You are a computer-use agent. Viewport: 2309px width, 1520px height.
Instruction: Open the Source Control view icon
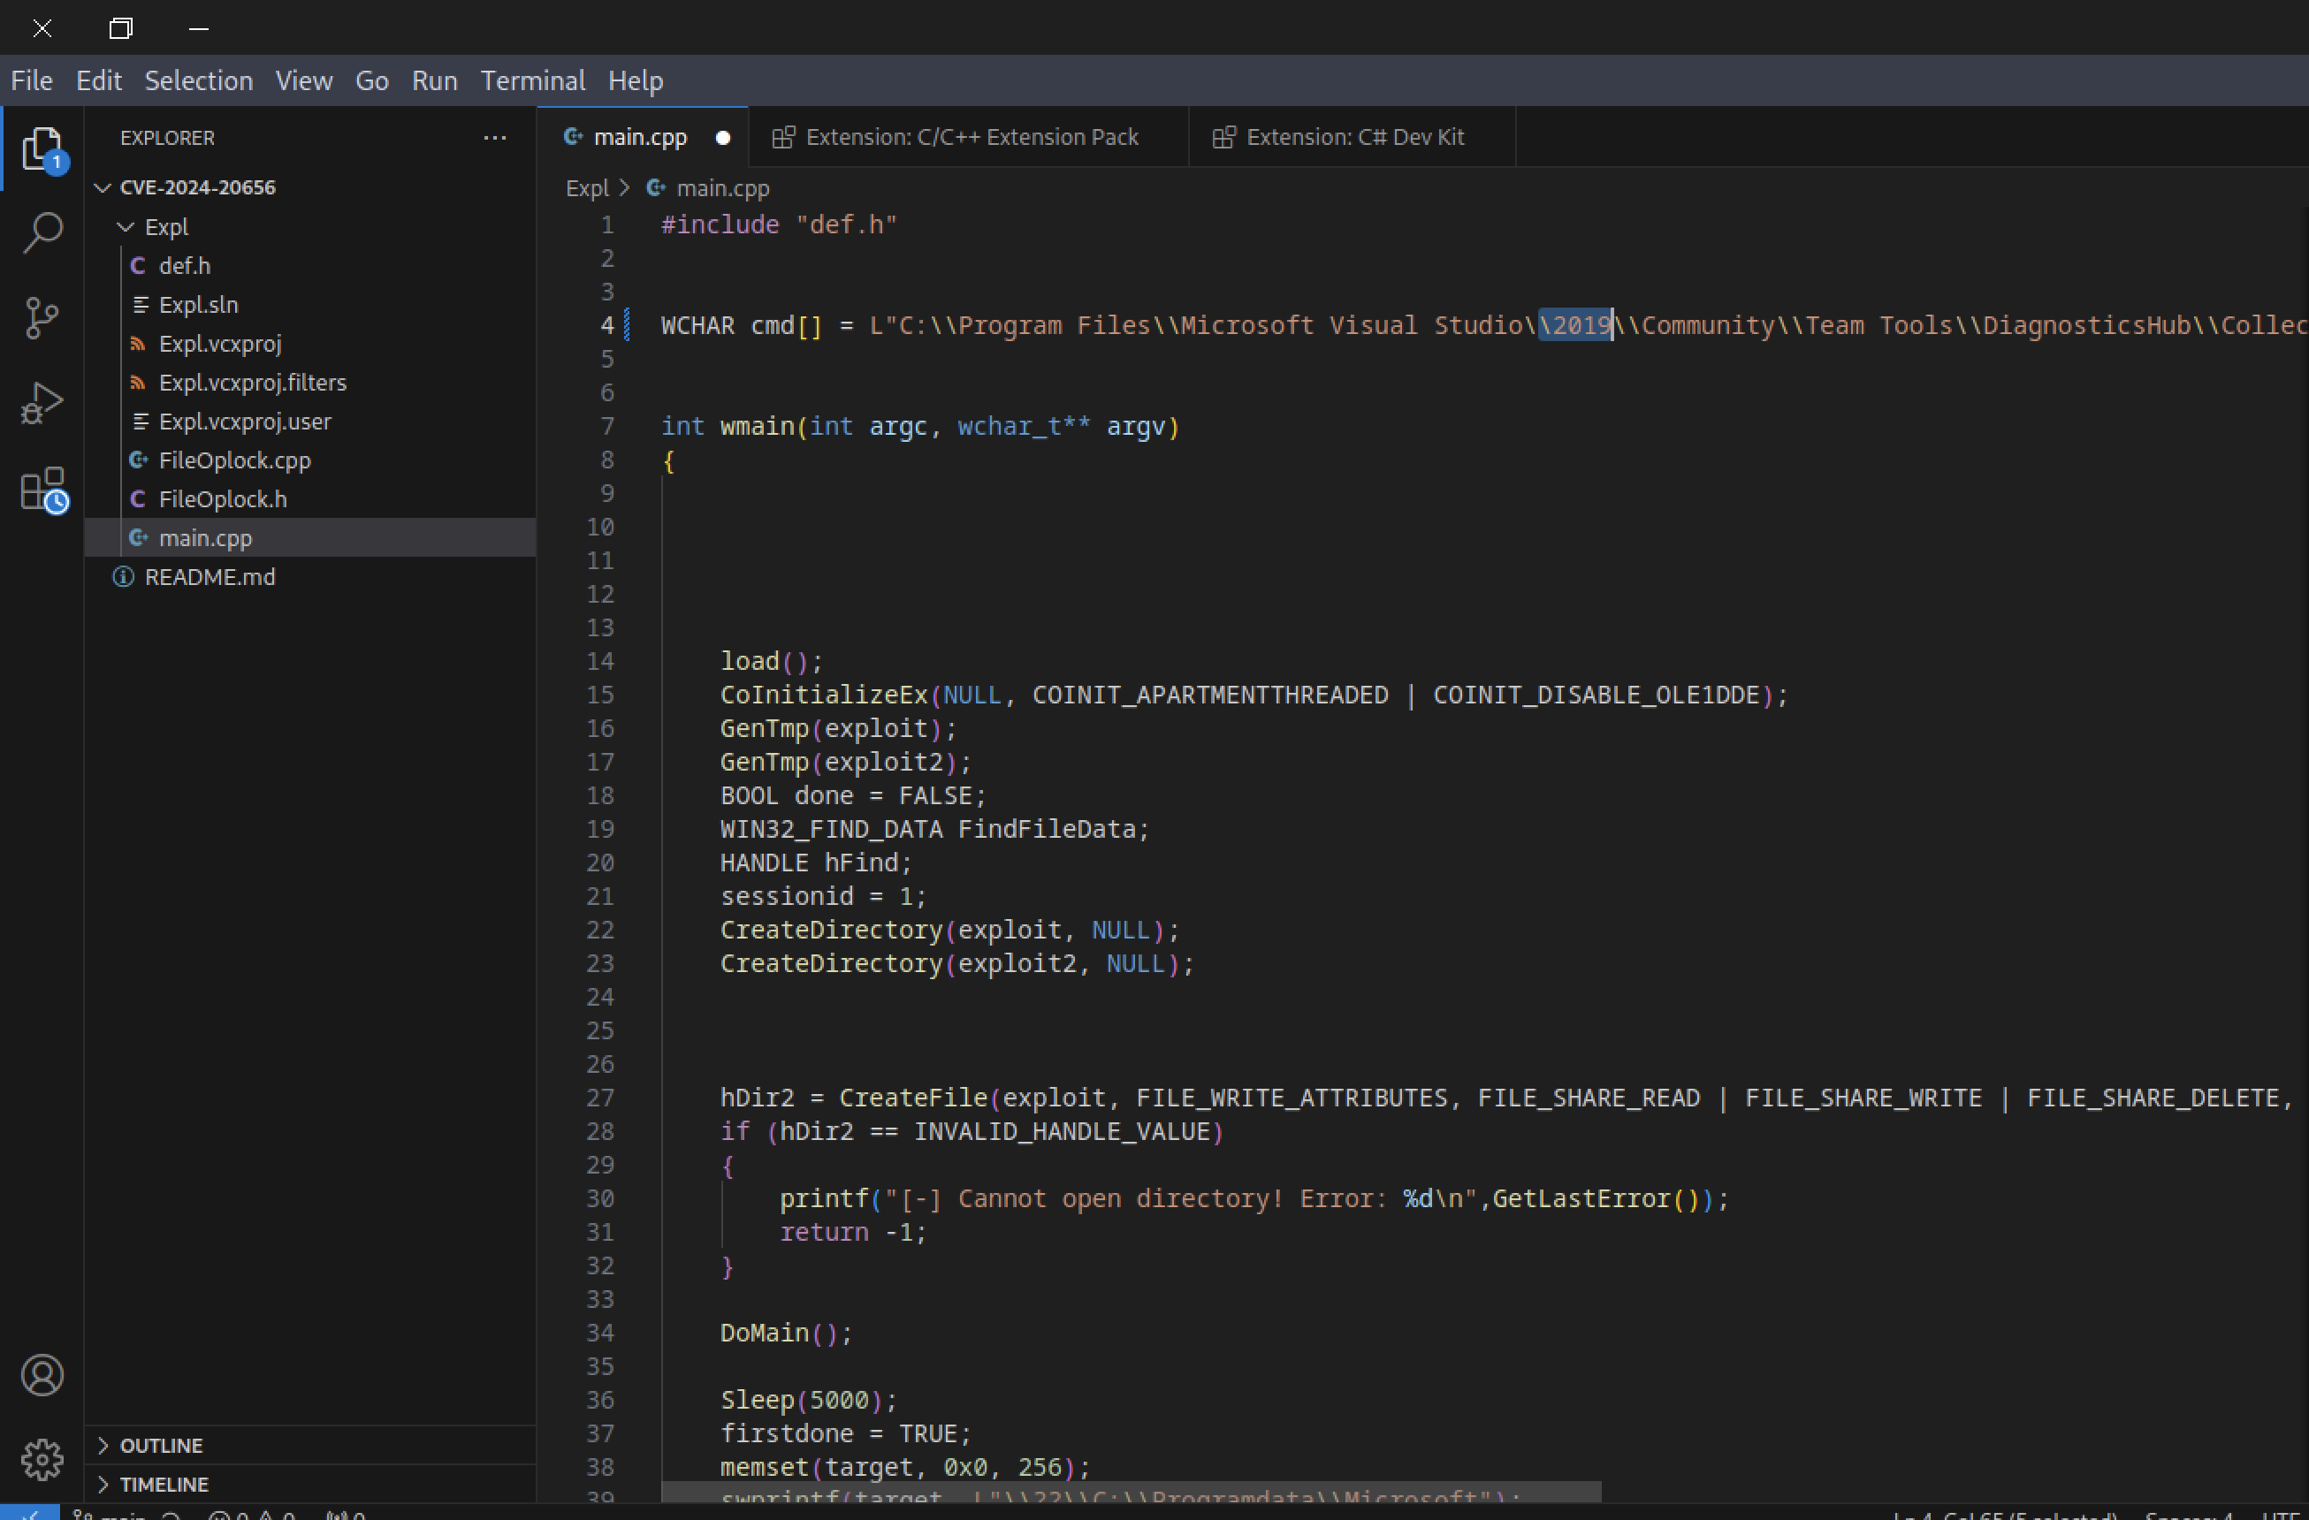coord(42,317)
